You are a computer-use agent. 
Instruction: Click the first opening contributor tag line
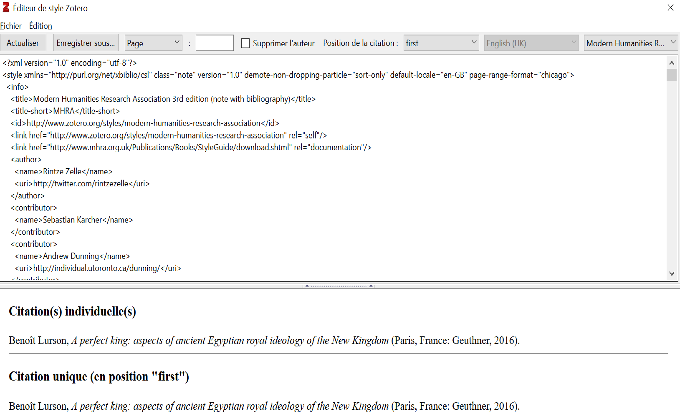(34, 208)
